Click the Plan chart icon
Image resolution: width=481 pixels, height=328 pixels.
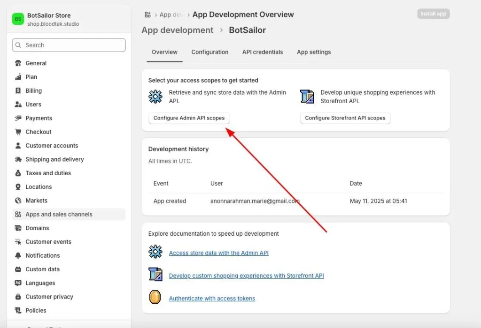(18, 77)
